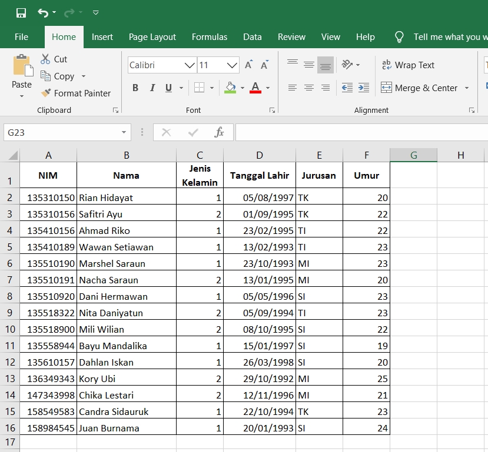Toggle Center alignment for the selection
The height and width of the screenshot is (452, 488).
[308, 87]
